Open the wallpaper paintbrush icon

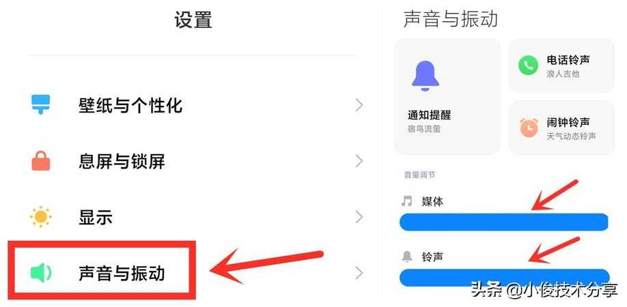click(41, 104)
